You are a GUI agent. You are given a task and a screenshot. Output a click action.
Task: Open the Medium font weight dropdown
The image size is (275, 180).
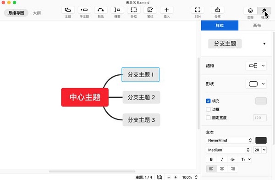(x=228, y=150)
